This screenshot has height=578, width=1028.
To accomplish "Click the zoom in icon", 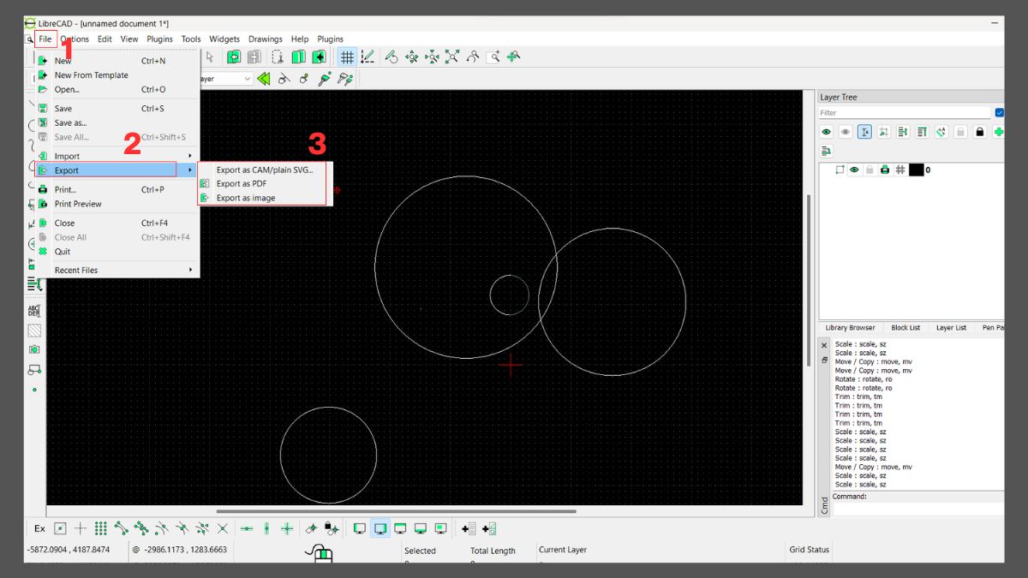I will [x=412, y=57].
